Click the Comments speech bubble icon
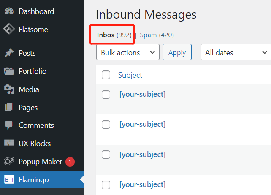Screen dimensions: 271x195 pyautogui.click(x=9, y=125)
